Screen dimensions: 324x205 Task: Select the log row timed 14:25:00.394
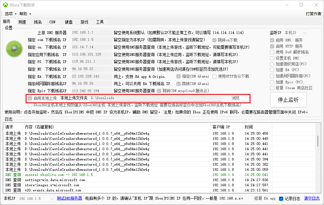tap(159, 159)
